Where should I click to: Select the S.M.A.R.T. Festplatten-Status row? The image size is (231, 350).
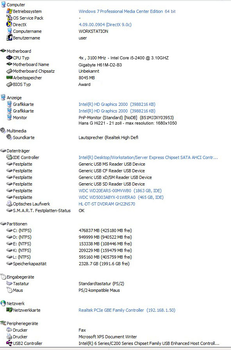pyautogui.click(x=41, y=211)
